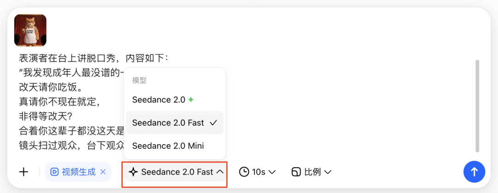Click the 视频生成 mode chip
Viewport: 498px width, 193px height.
78,172
